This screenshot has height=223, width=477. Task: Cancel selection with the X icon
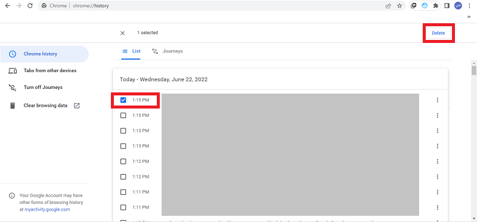tap(123, 33)
